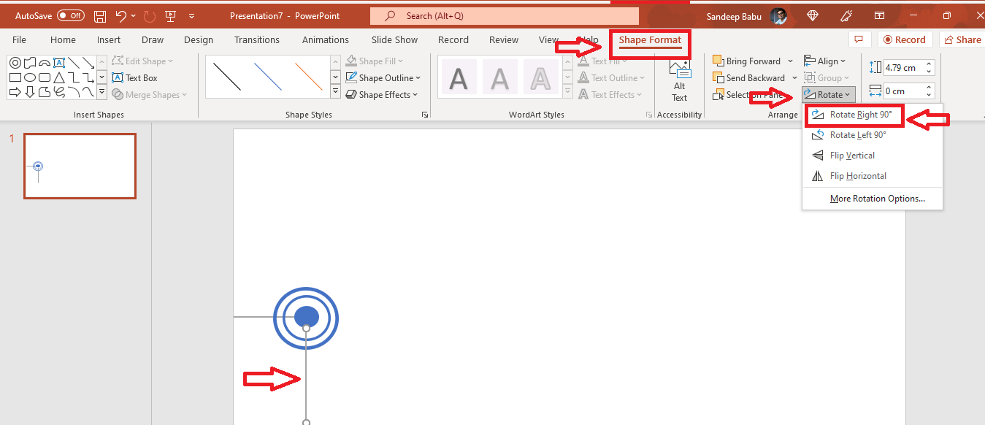Select the Text Box tool
Viewport: 985px width, 425px height.
tap(135, 78)
